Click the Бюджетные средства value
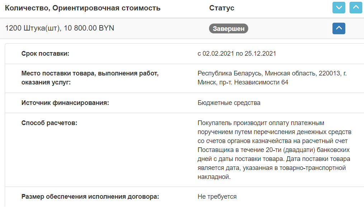Image resolution: width=364 pixels, height=207 pixels. point(229,103)
